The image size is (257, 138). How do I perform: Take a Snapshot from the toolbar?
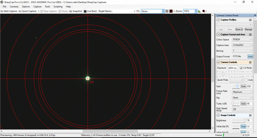coord(76,11)
